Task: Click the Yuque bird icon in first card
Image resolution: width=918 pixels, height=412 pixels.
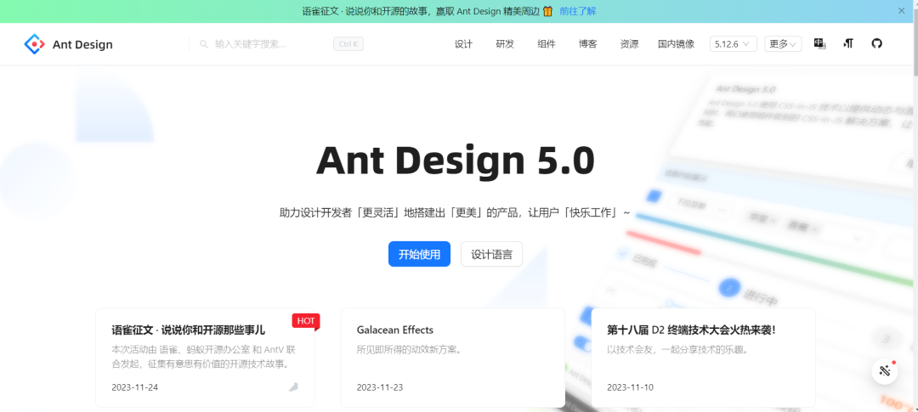Action: (293, 387)
